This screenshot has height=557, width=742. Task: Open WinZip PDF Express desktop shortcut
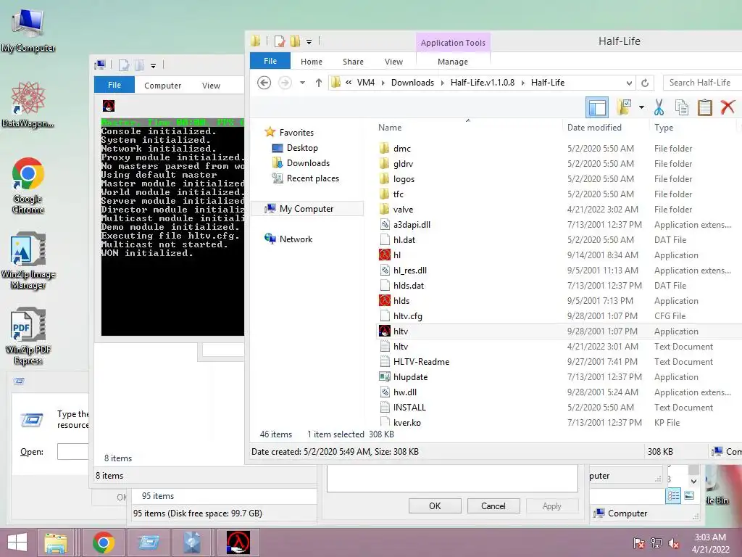click(28, 337)
